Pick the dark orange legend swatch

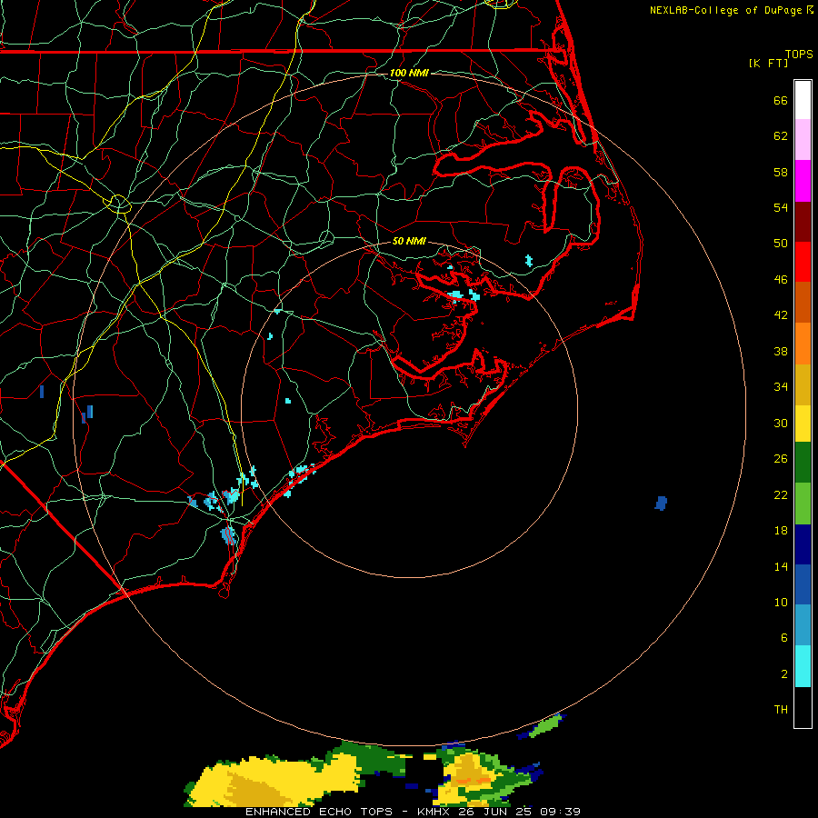pos(803,303)
